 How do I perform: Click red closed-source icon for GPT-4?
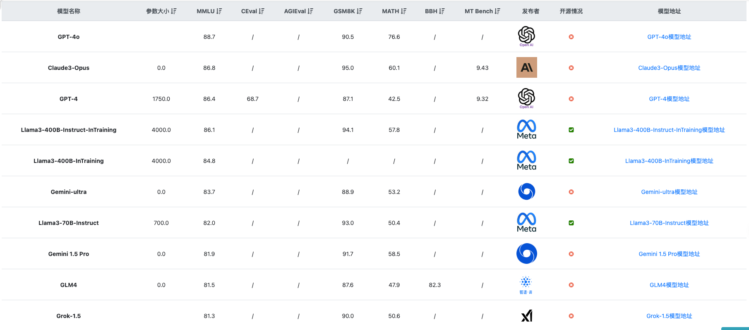(x=571, y=99)
